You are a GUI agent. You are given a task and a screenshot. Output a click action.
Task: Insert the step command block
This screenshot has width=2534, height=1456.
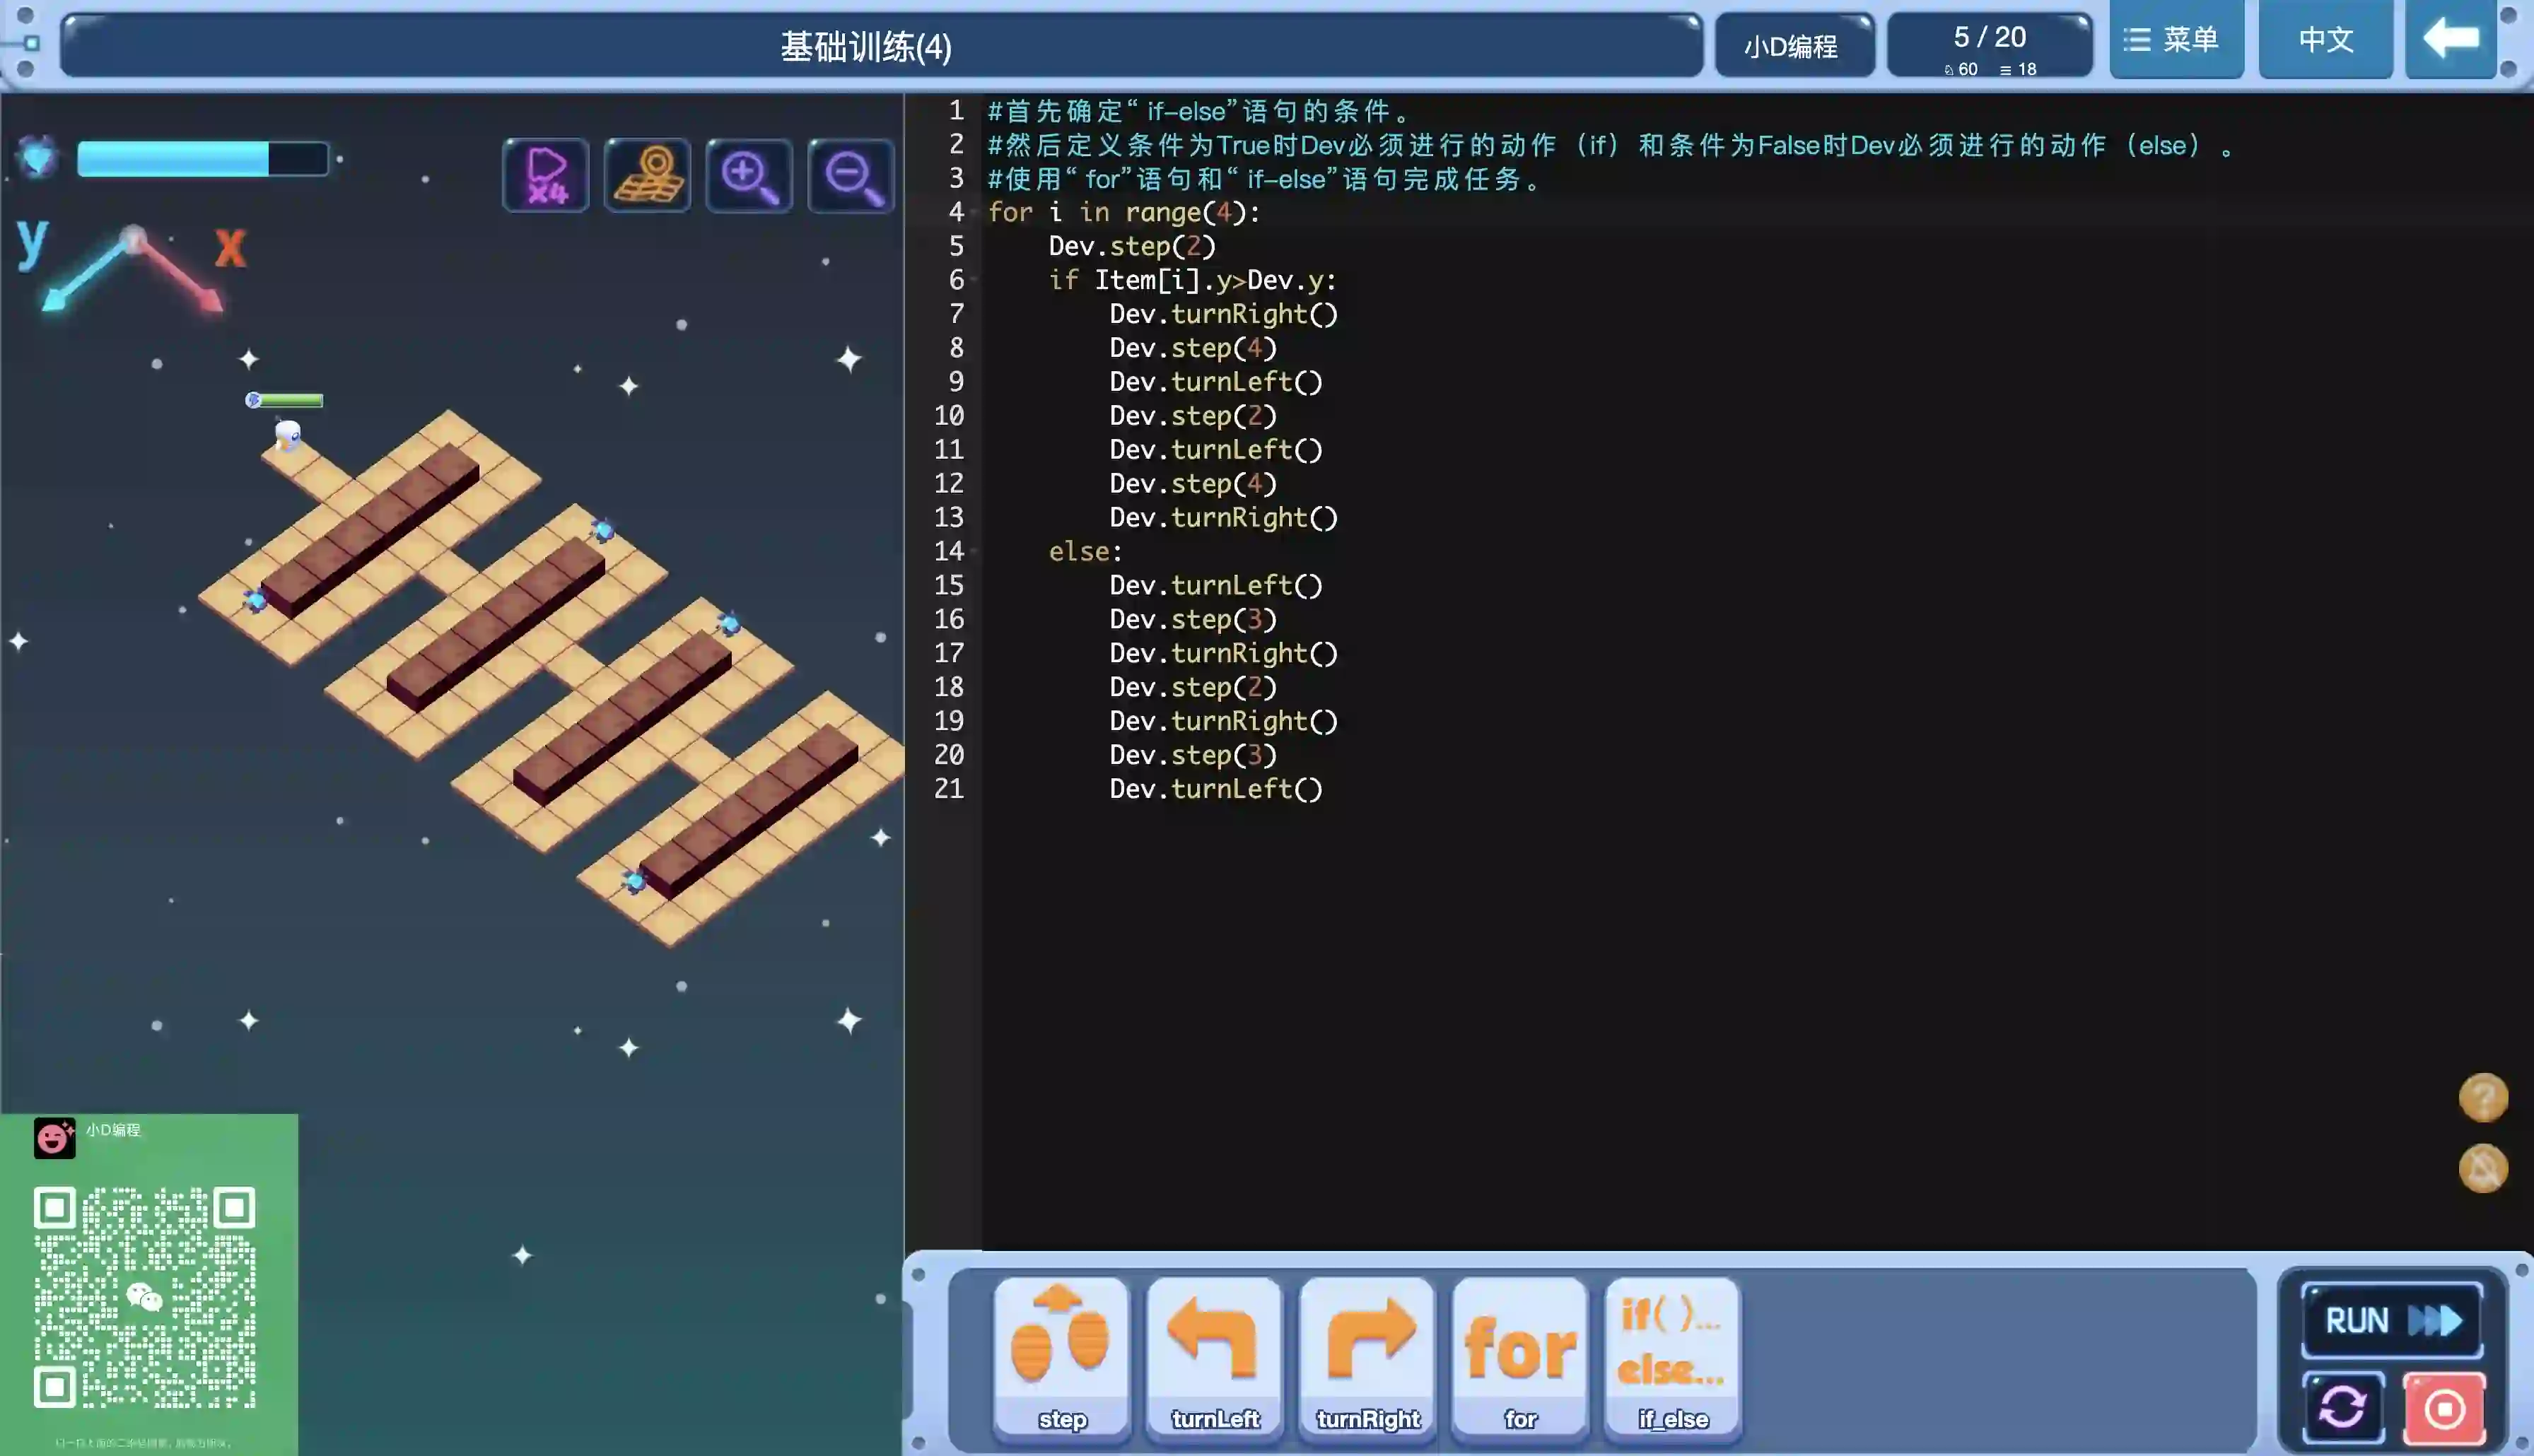tap(1061, 1357)
